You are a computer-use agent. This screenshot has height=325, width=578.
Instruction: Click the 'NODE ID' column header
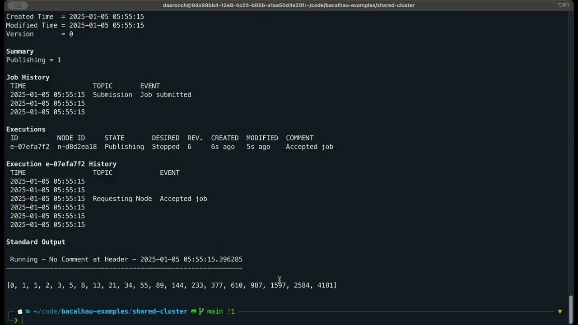71,138
